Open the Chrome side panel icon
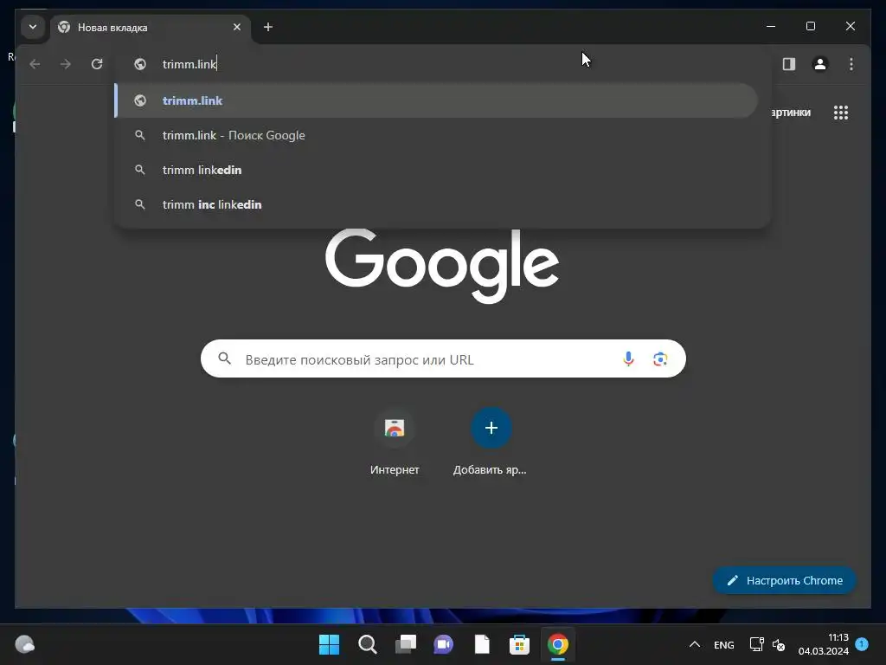The image size is (886, 665). [x=789, y=64]
